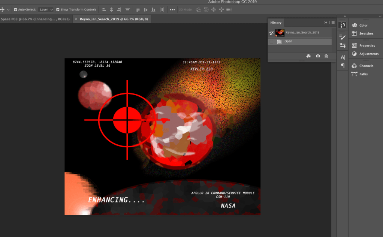The height and width of the screenshot is (237, 383).
Task: Click the History panel dock icon
Action: [343, 25]
